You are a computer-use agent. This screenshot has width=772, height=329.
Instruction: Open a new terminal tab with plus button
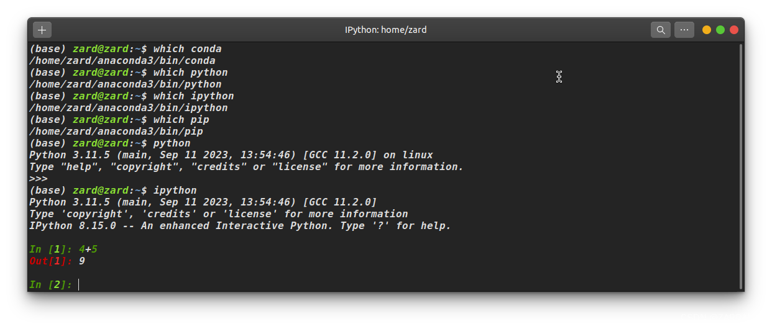tap(42, 30)
